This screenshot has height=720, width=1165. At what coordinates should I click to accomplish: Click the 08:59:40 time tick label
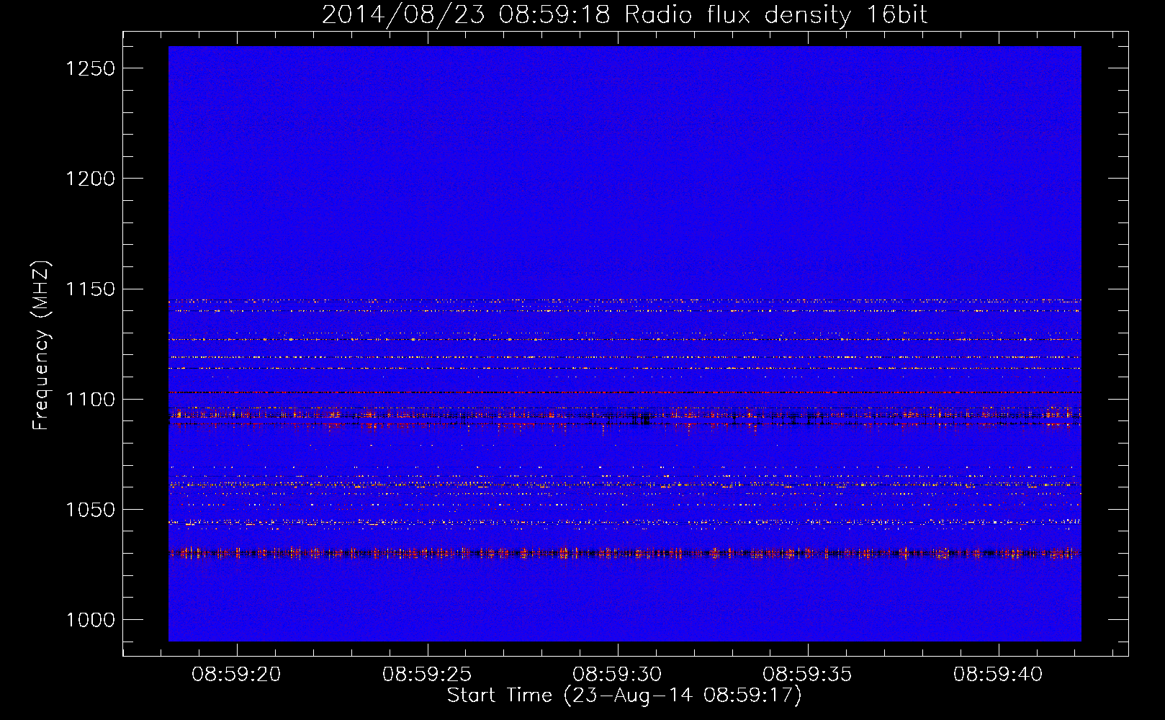tap(998, 675)
